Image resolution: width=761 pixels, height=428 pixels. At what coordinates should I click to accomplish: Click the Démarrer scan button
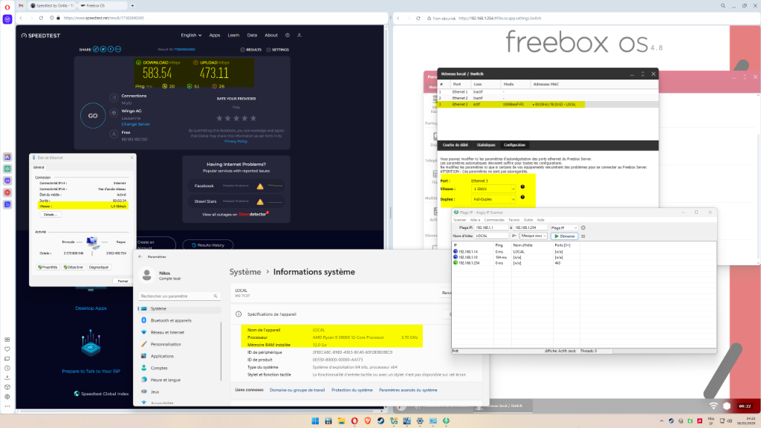tap(564, 236)
